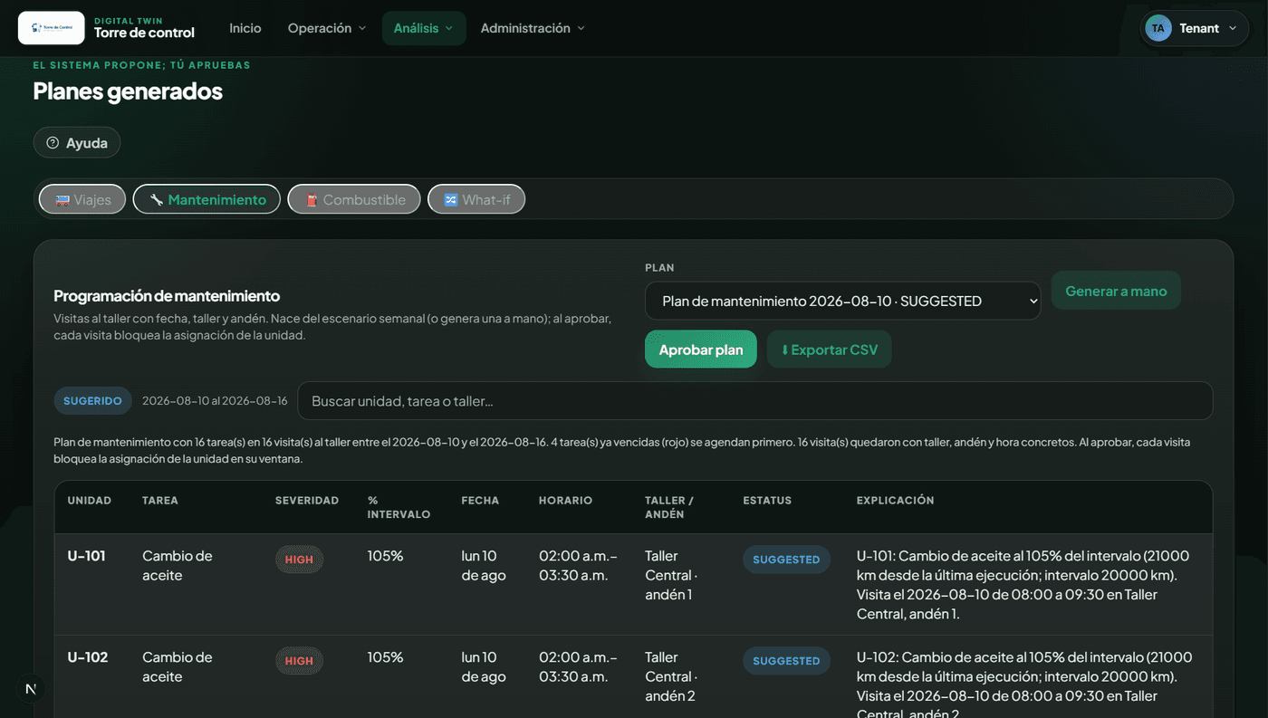Click Taller Central · andén 2 cell
The image size is (1268, 718).
point(671,676)
